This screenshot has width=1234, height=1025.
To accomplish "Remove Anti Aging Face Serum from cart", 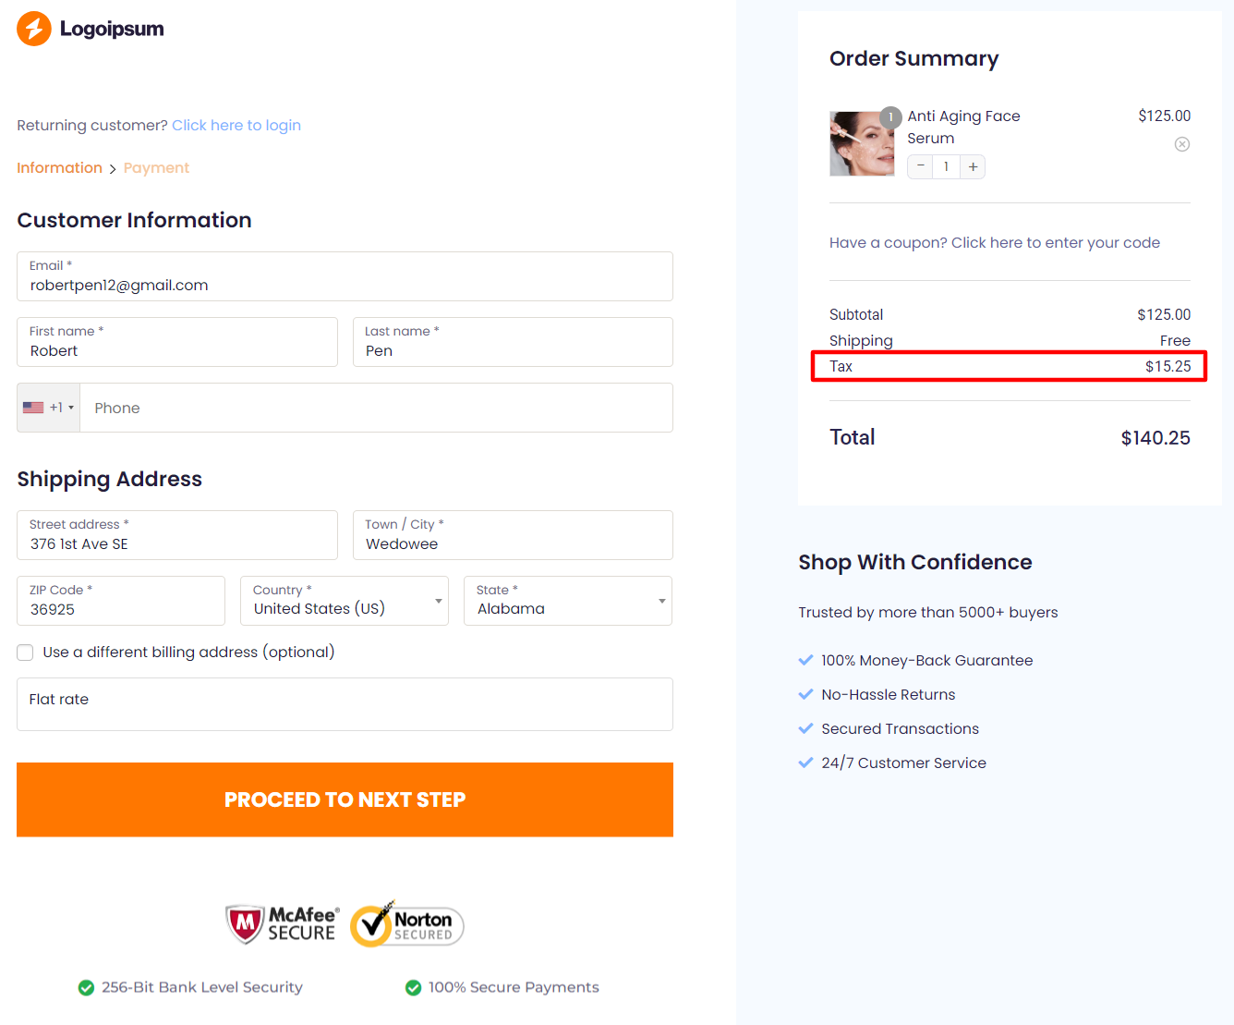I will (1182, 144).
